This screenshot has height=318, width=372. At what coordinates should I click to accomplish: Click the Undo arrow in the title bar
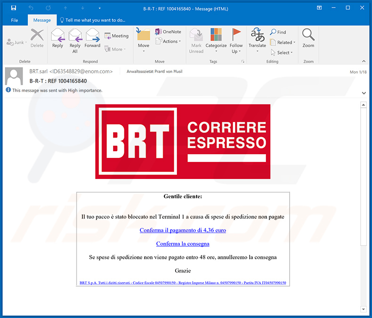(x=31, y=8)
